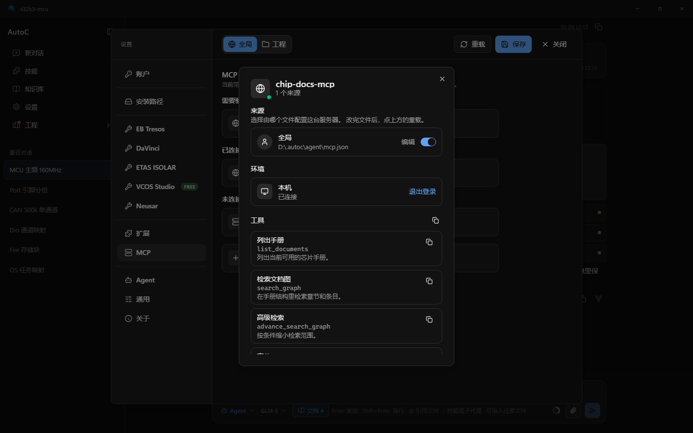
Task: Close the chip-docs-mcp dialog
Action: pos(442,79)
